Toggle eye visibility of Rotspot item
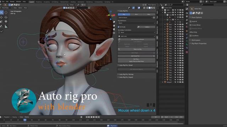This screenshot has height=127, width=227. click(x=178, y=82)
